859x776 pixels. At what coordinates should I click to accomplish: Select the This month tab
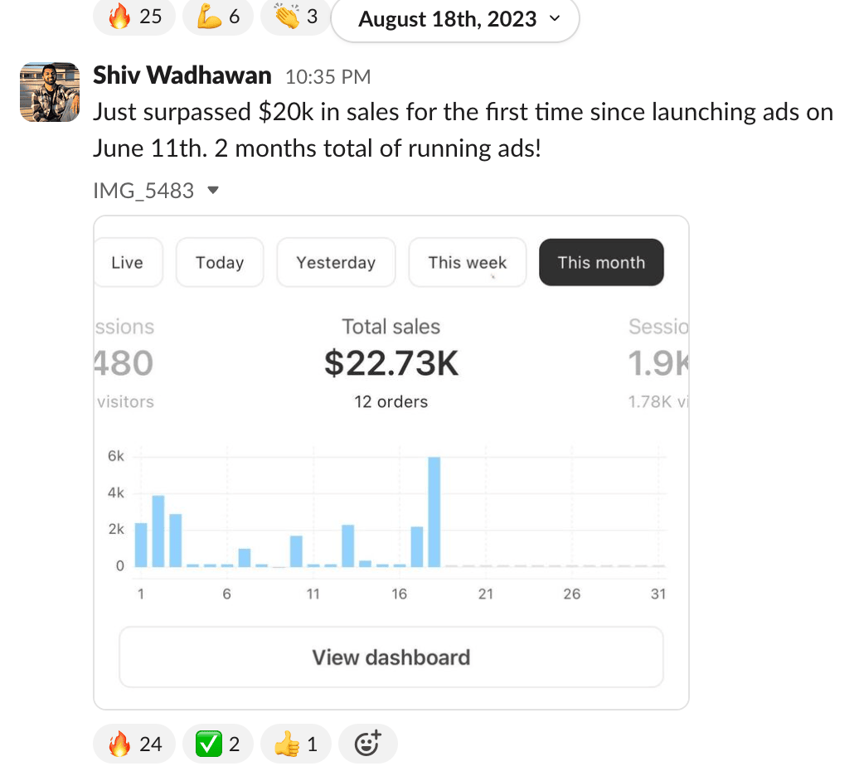pyautogui.click(x=601, y=263)
